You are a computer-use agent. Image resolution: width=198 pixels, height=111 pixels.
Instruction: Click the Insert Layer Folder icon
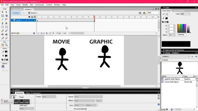[18, 33]
